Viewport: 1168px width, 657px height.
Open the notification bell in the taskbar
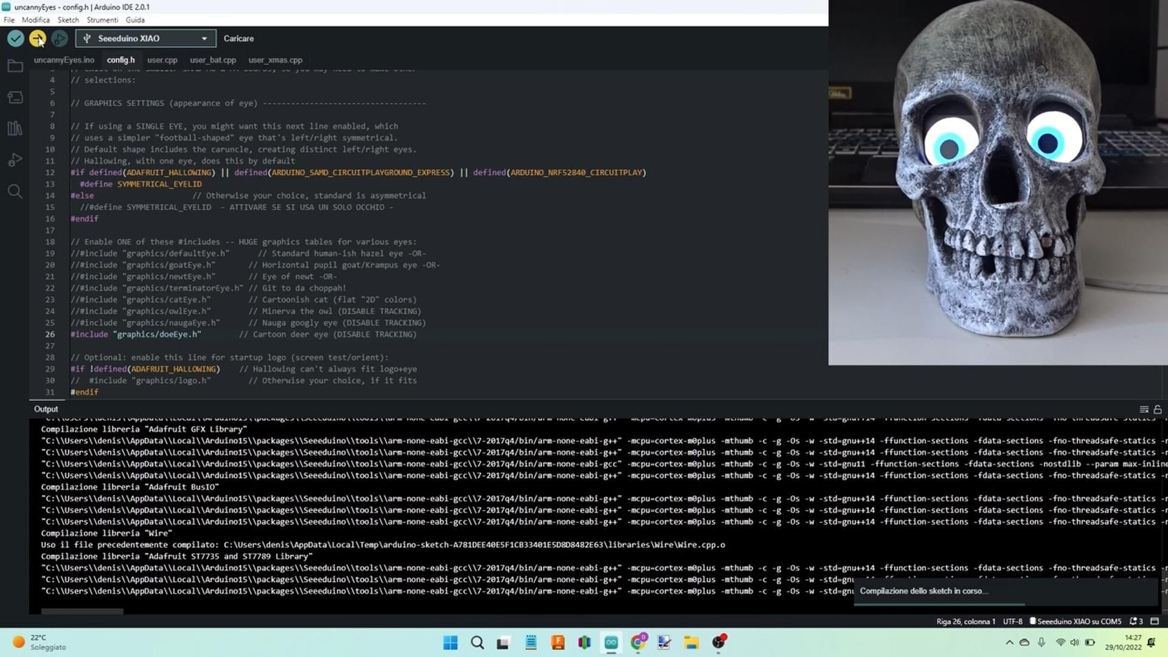click(1151, 642)
